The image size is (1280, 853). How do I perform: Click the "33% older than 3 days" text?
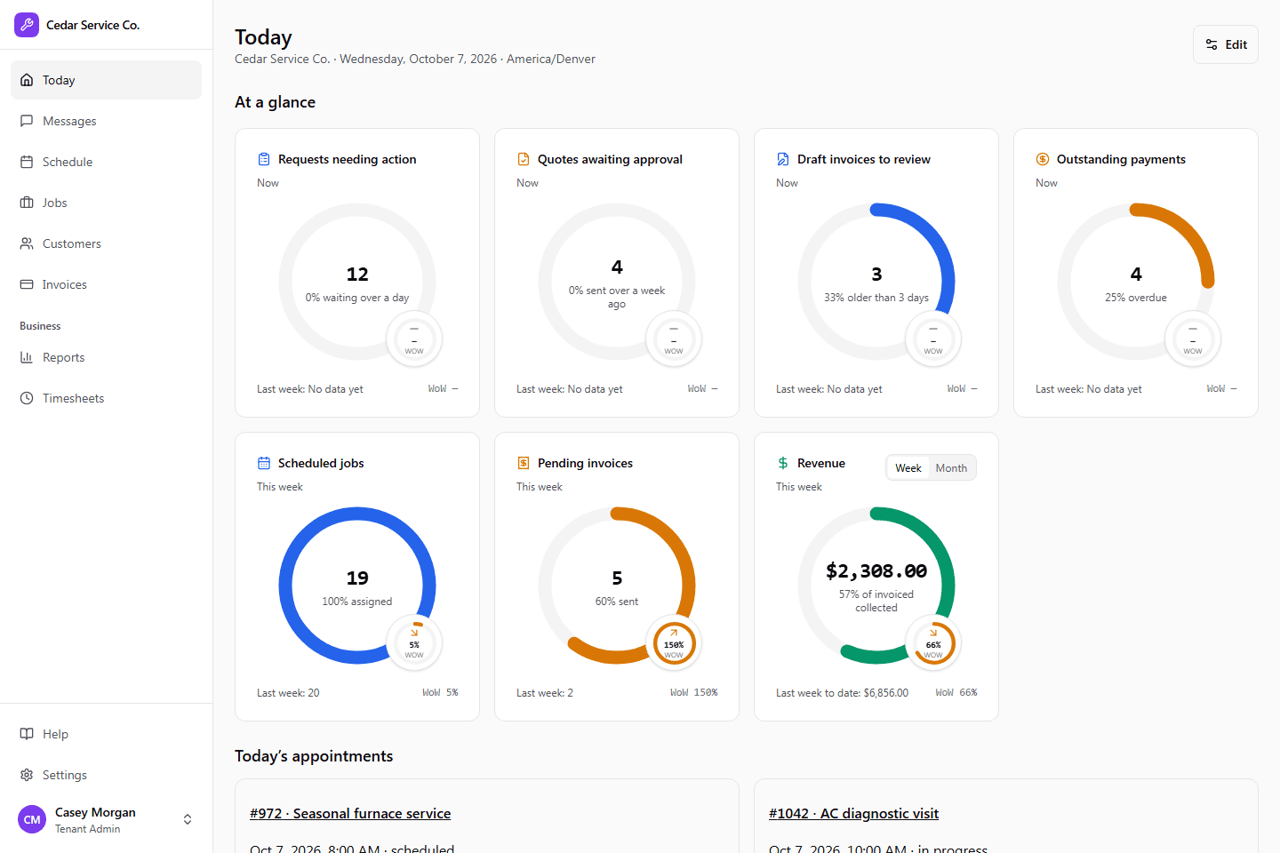[x=876, y=298]
